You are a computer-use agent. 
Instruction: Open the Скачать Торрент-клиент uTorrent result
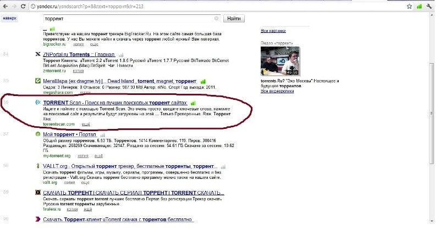(x=118, y=219)
